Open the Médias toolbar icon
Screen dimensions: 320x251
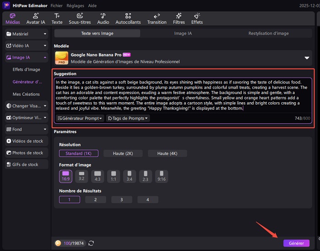pos(12,18)
